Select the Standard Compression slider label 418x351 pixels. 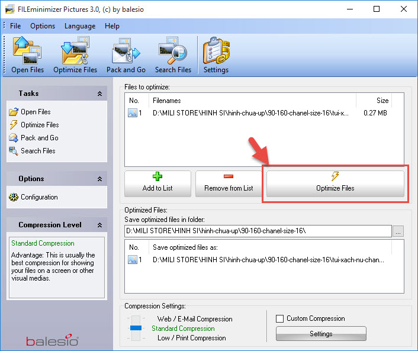point(183,329)
